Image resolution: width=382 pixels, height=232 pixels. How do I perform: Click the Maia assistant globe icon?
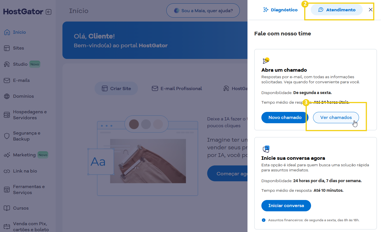177,11
